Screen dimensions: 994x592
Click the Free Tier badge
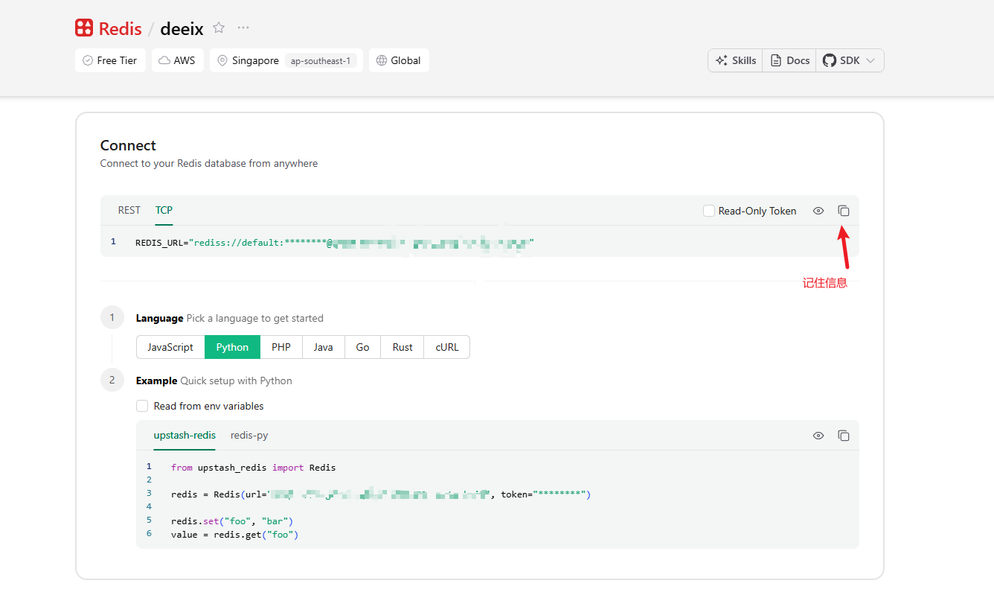[110, 60]
